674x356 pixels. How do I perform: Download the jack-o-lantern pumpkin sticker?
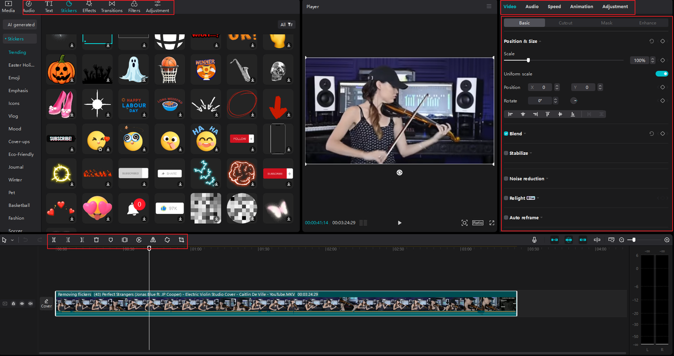tap(72, 80)
